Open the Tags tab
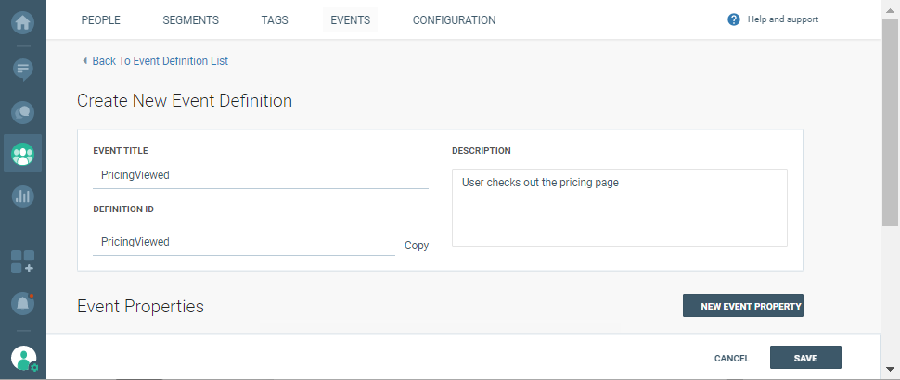This screenshot has height=380, width=900. pyautogui.click(x=275, y=20)
